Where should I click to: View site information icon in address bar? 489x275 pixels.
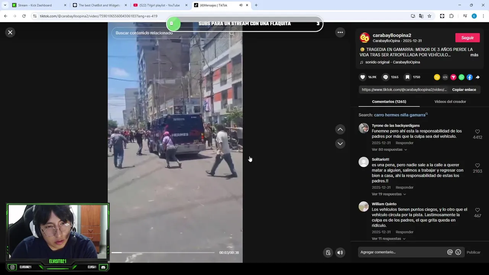coord(35,16)
